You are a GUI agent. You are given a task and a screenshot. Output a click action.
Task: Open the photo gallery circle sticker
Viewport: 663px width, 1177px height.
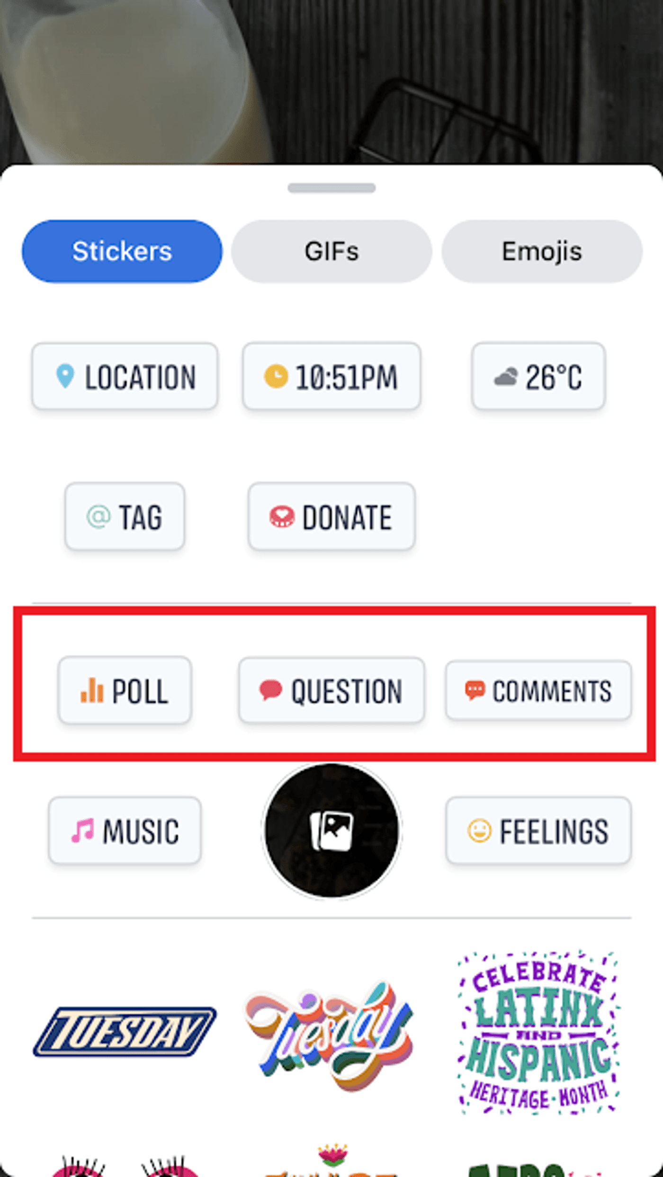331,831
